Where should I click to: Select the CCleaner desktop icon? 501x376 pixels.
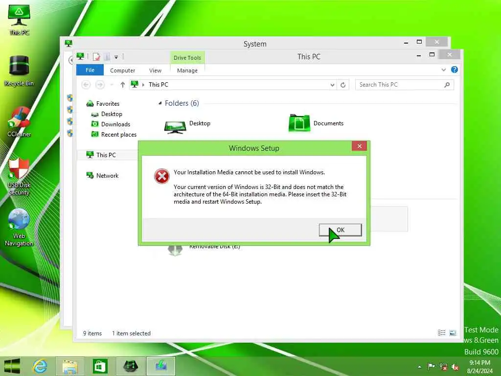(x=19, y=122)
